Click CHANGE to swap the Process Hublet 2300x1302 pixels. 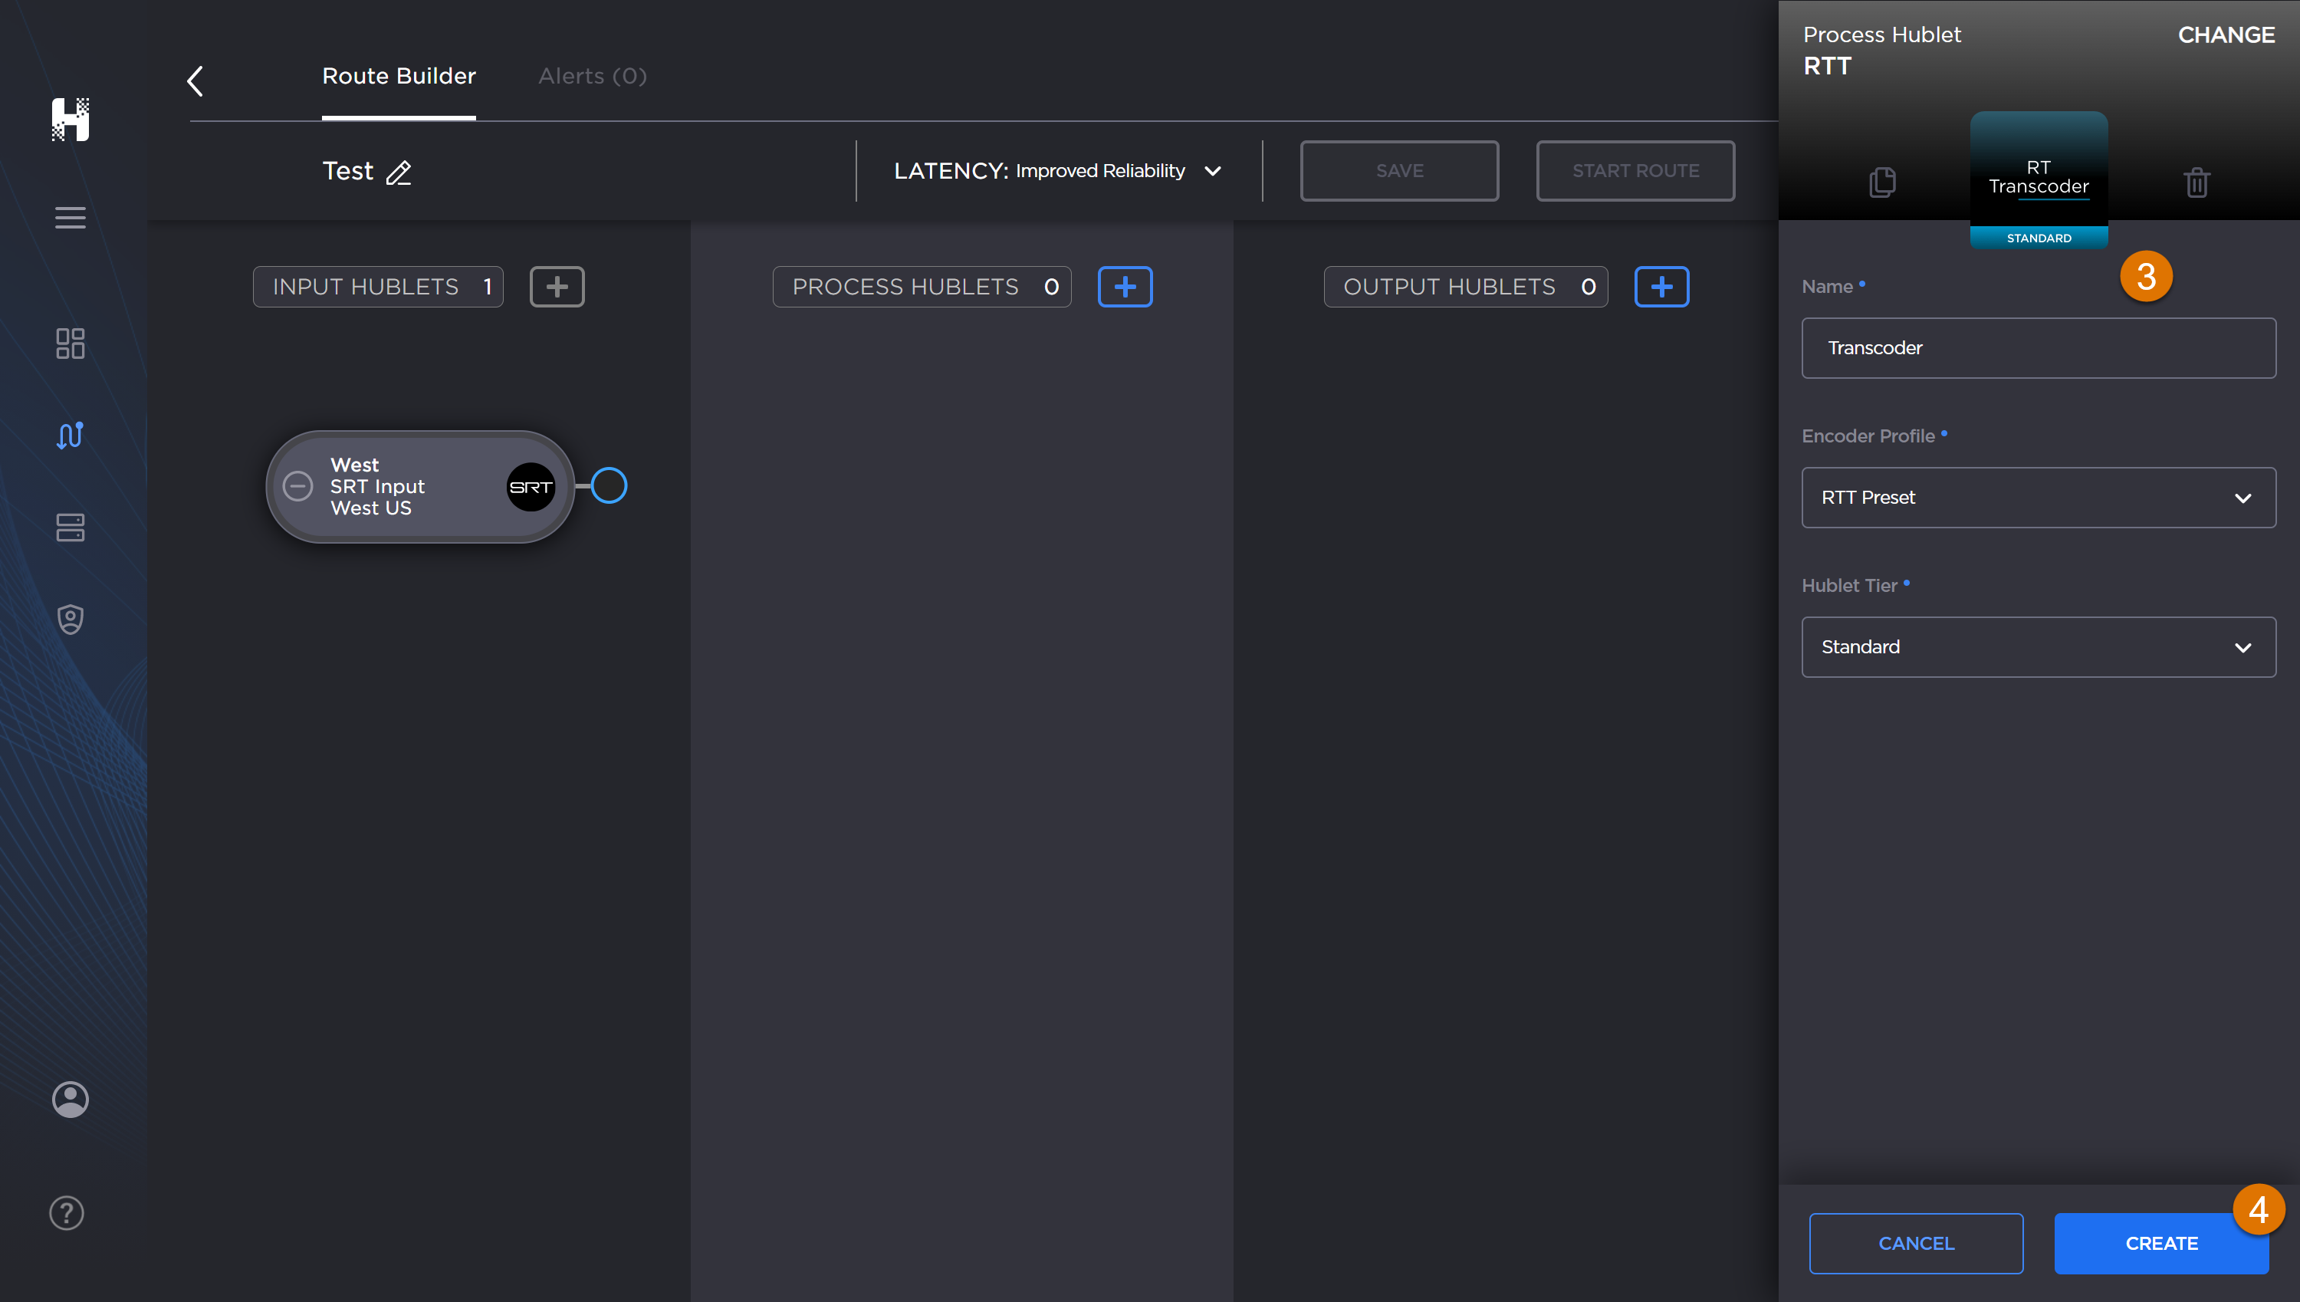pos(2226,35)
